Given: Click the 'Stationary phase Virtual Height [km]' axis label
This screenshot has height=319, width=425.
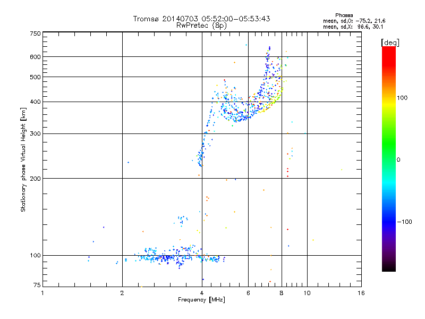Looking at the screenshot, I should (23, 159).
